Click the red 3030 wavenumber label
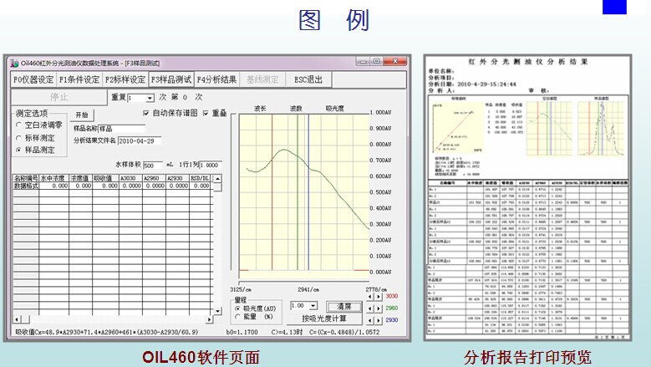Image resolution: width=651 pixels, height=367 pixels. coord(391,297)
